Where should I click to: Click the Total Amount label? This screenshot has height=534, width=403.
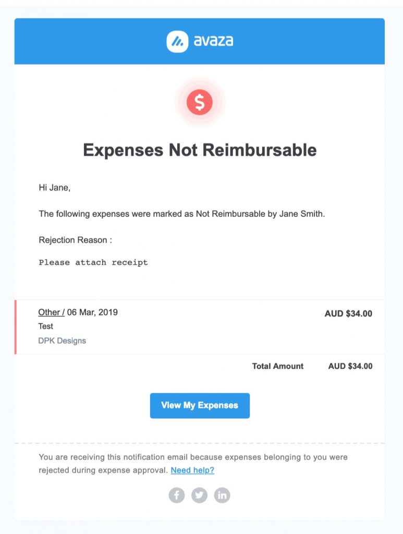278,366
